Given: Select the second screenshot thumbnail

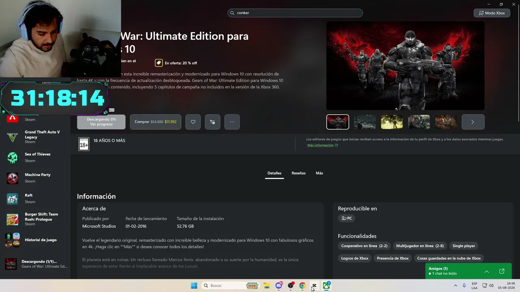Looking at the screenshot, I should [365, 122].
